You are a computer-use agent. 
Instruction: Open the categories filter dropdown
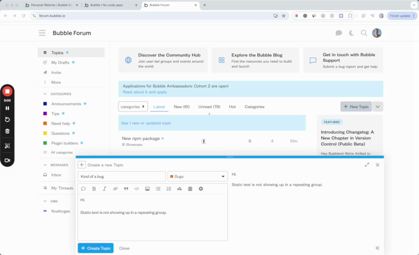click(x=133, y=107)
